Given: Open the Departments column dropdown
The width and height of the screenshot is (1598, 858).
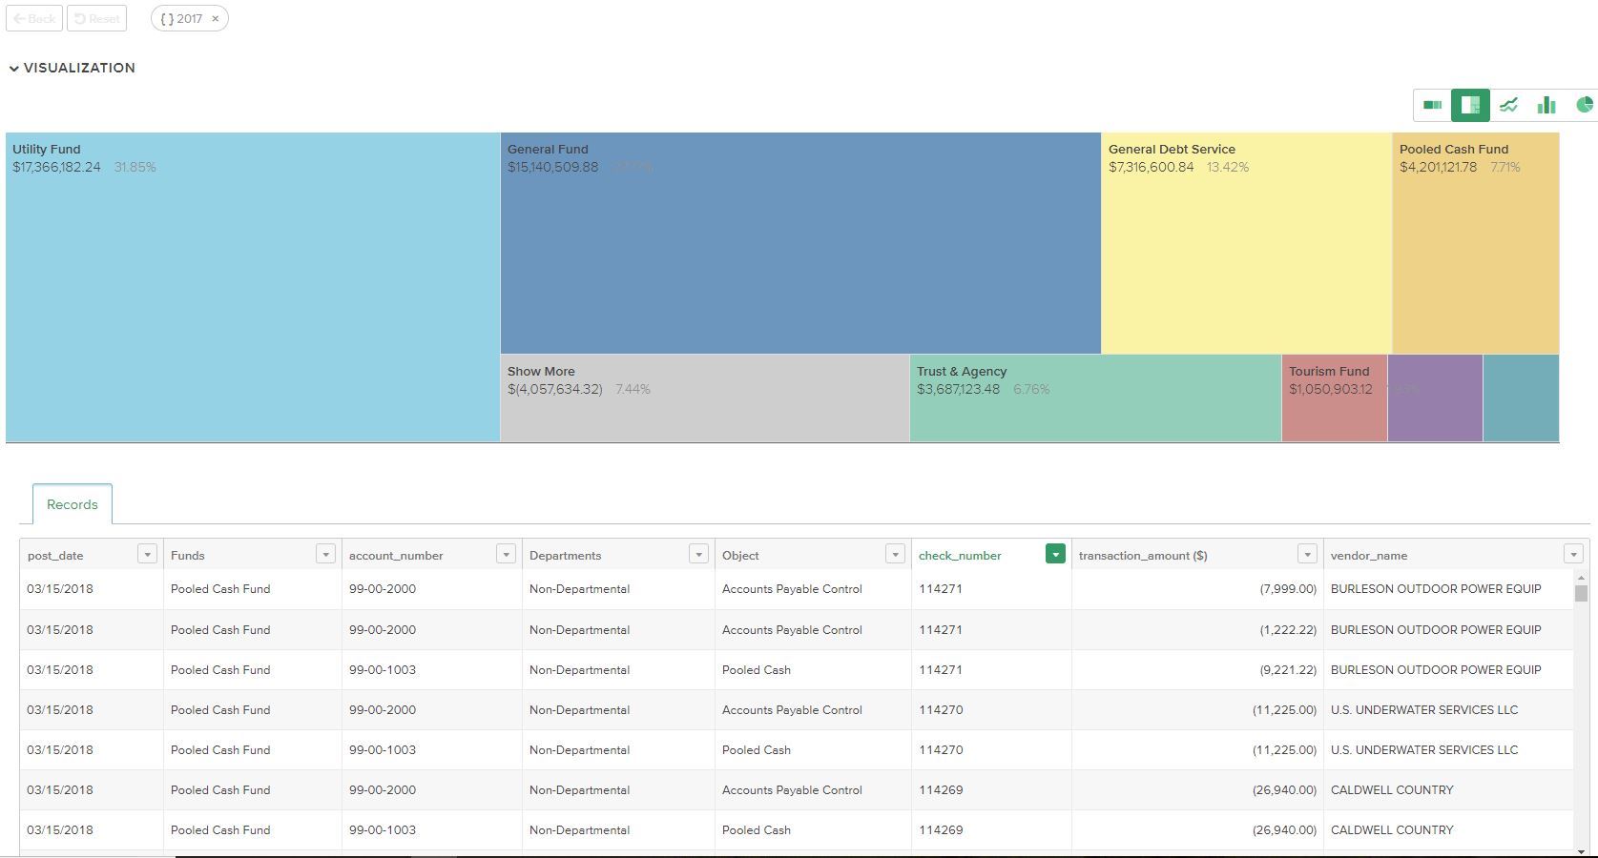Looking at the screenshot, I should [698, 554].
